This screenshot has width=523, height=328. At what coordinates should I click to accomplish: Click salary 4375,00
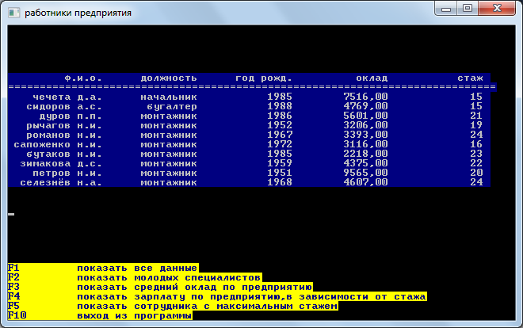pyautogui.click(x=365, y=163)
